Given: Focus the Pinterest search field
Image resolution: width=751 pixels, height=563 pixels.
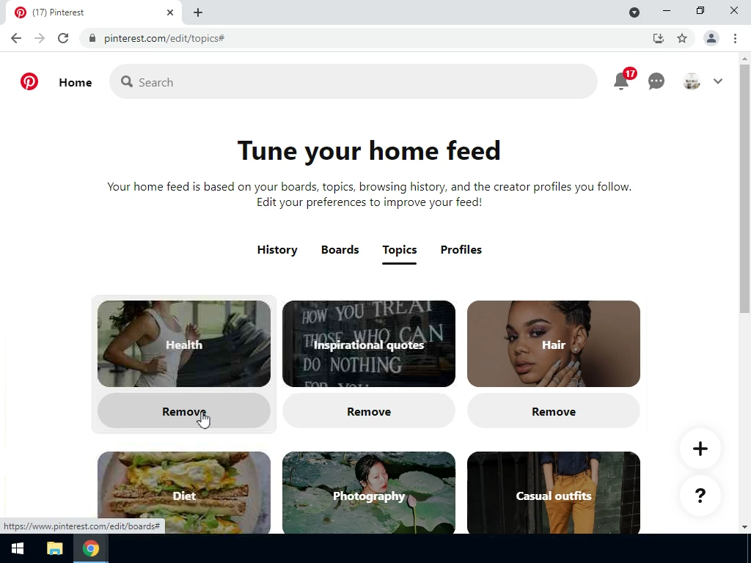Looking at the screenshot, I should click(353, 82).
